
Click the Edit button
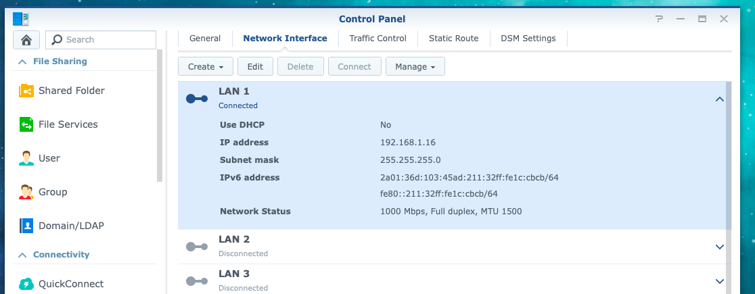coord(255,66)
